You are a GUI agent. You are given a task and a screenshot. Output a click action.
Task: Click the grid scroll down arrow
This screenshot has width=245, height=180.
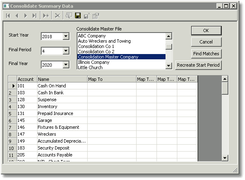(225, 158)
